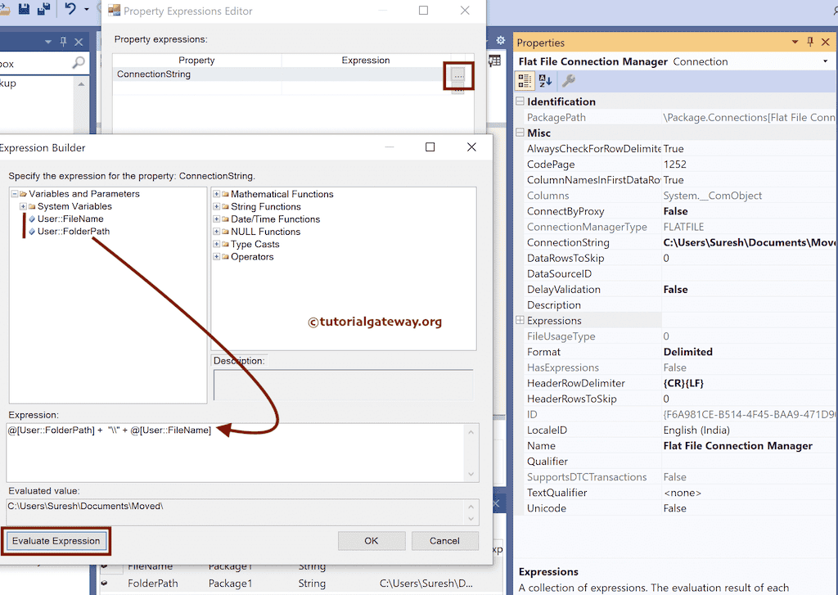
Task: Open the Properties window options chevron menu
Action: 793,42
